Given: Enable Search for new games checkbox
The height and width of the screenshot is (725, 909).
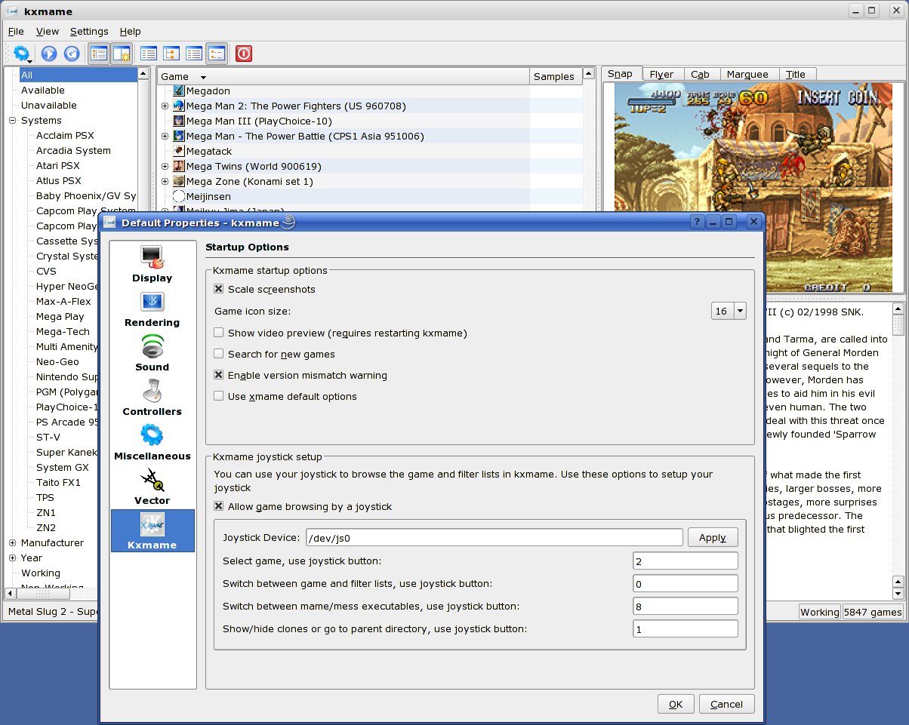Looking at the screenshot, I should pos(219,354).
